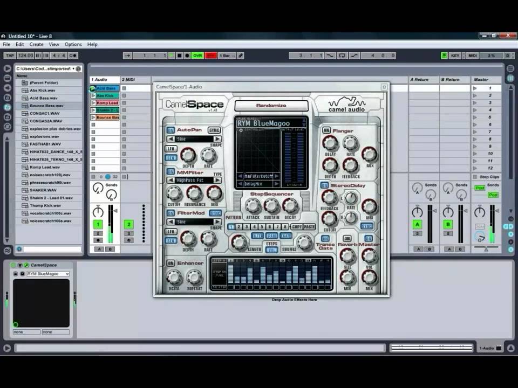
Task: Toggle Draw Mode pencil icon
Action: (x=241, y=56)
